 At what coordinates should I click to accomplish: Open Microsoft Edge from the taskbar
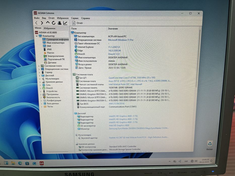point(20,163)
